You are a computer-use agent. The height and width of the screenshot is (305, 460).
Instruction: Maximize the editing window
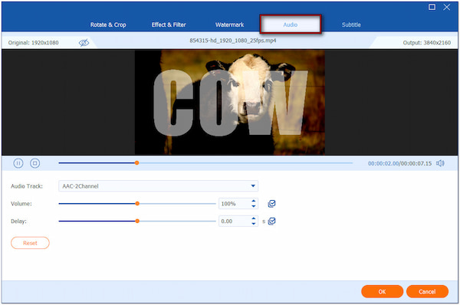[432, 7]
